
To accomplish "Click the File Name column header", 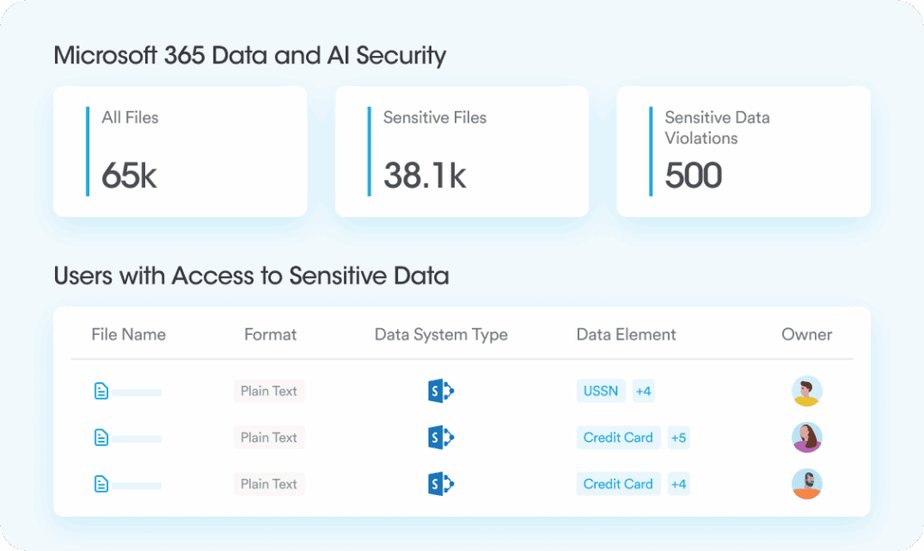I will [128, 334].
